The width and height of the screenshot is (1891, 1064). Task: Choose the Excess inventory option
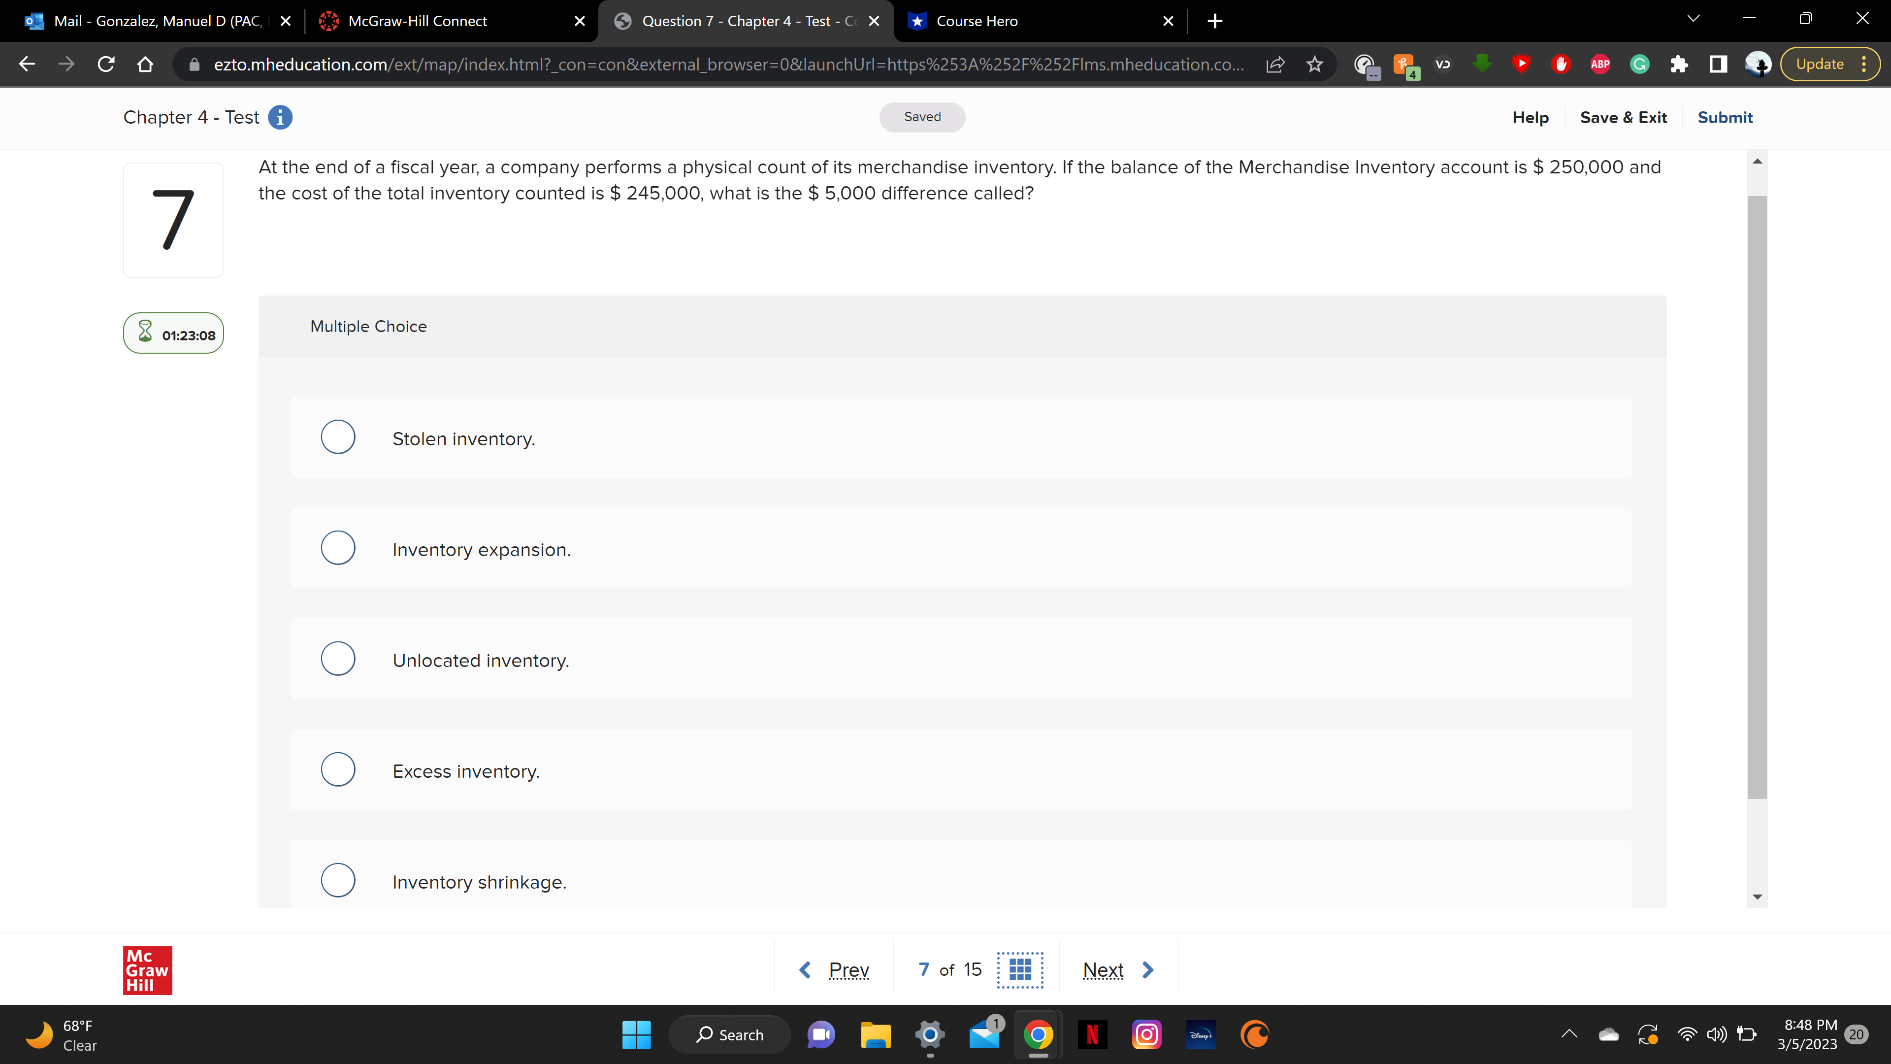pos(338,769)
